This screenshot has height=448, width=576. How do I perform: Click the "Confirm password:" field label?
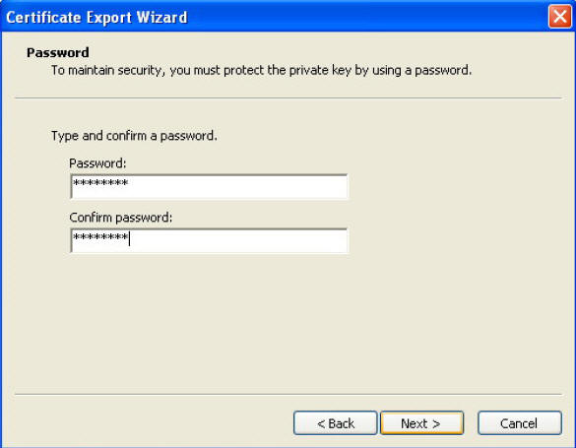[x=120, y=218]
